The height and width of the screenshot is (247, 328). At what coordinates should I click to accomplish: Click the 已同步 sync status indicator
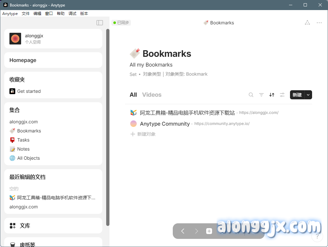(x=121, y=23)
